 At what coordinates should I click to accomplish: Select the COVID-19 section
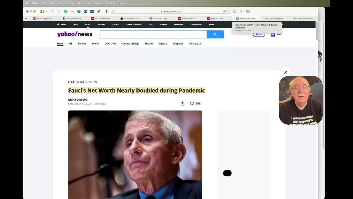(x=110, y=44)
